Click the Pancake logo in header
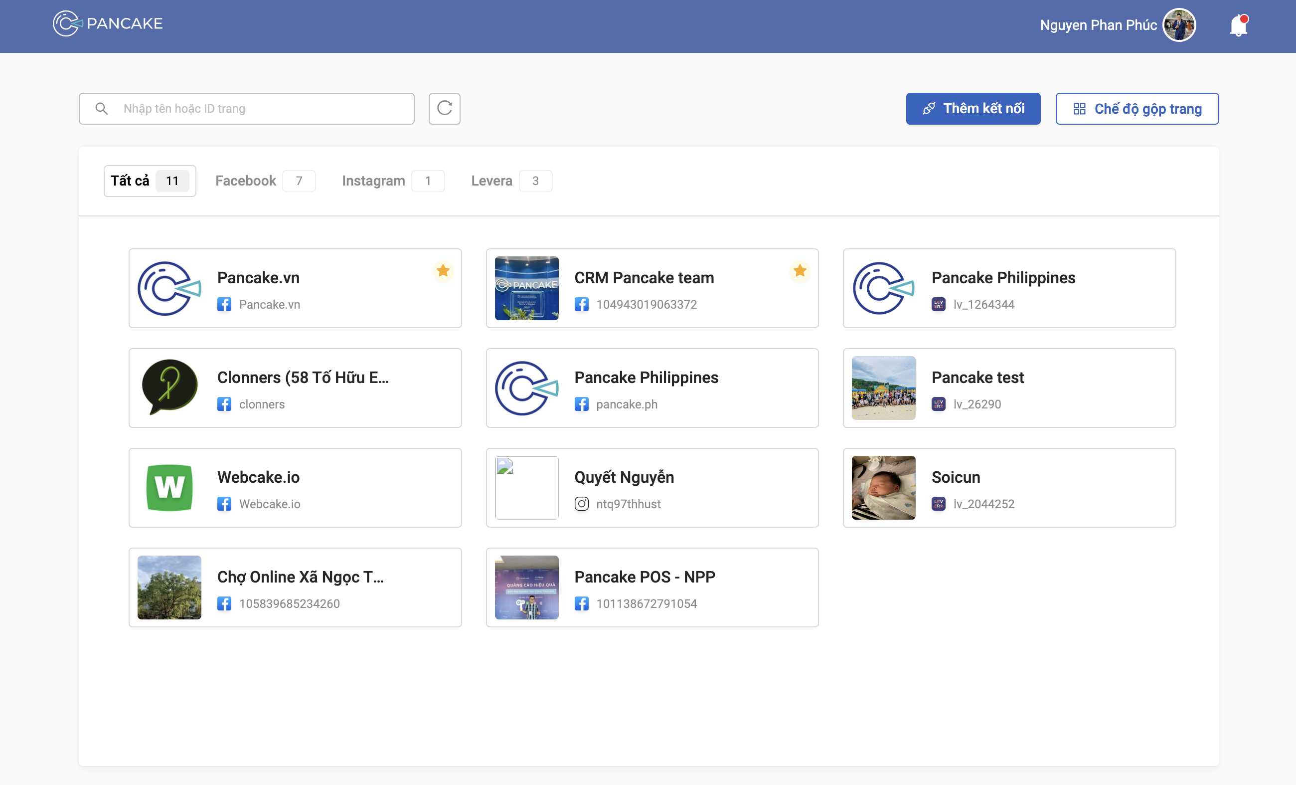The height and width of the screenshot is (785, 1296). coord(108,23)
